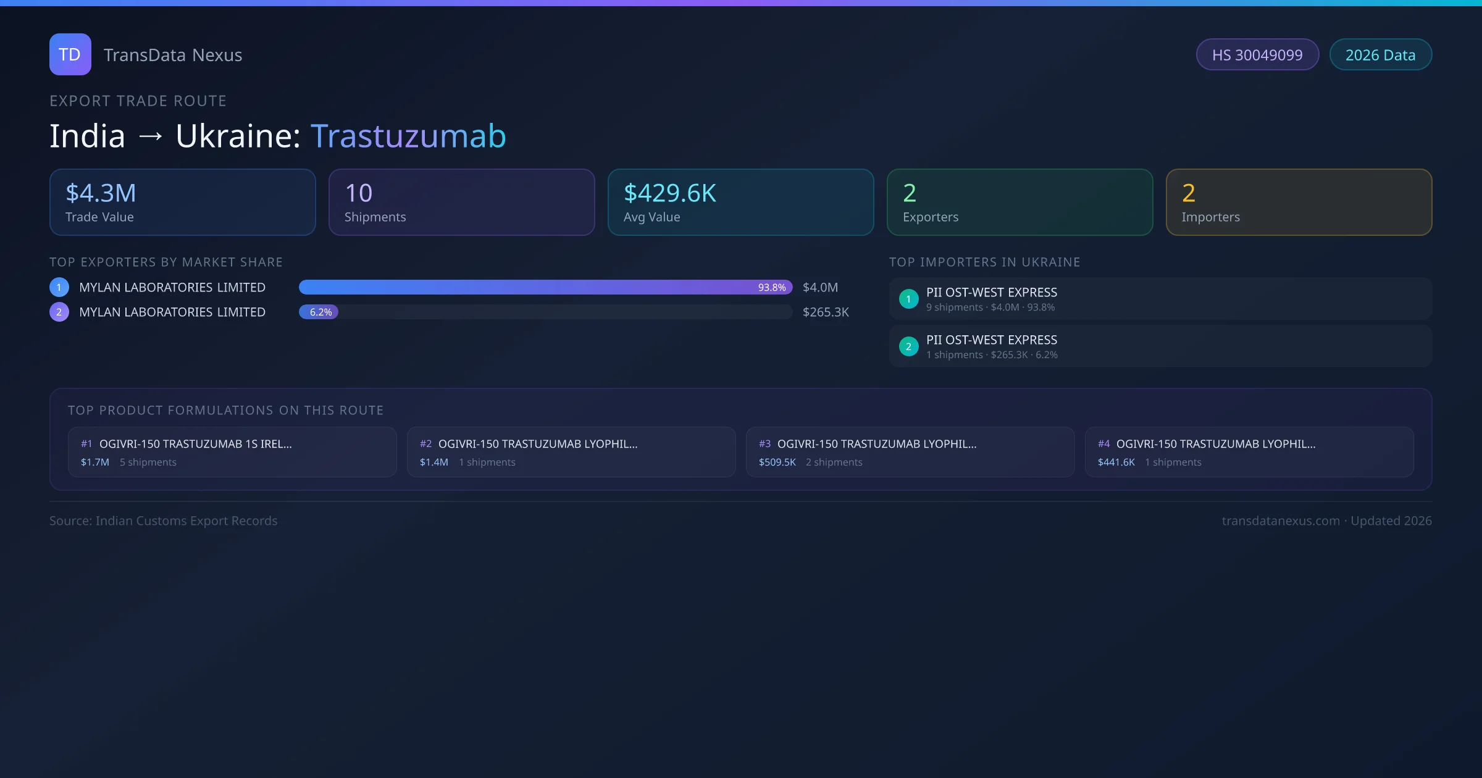Open formulation #1 OGIVRI-150 1S IREL card
The width and height of the screenshot is (1482, 778).
tap(232, 452)
